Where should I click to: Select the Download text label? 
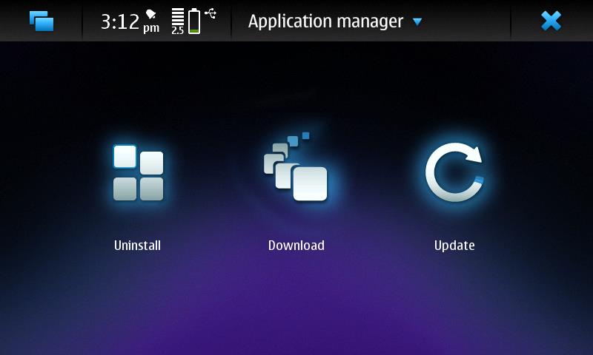(x=296, y=246)
